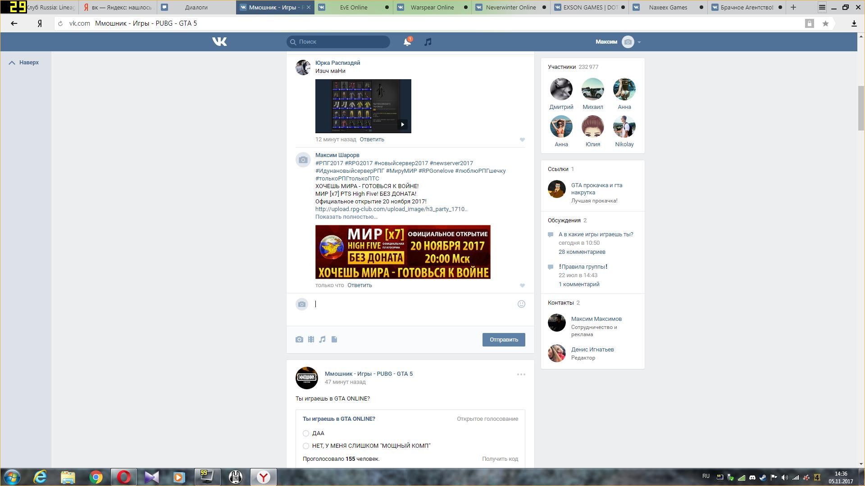The height and width of the screenshot is (486, 865).
Task: Expand full comment with Показать полностью
Action: coord(346,217)
